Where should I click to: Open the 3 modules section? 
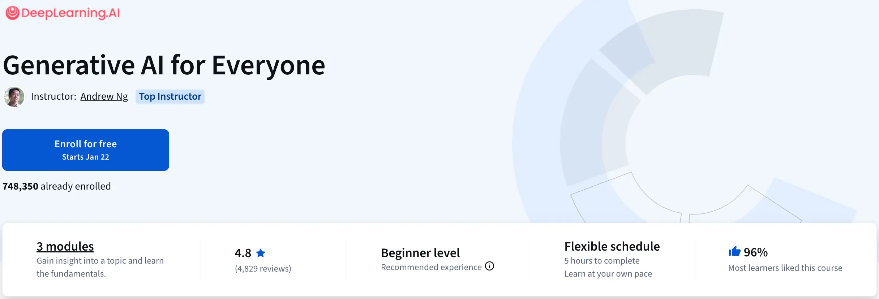[65, 246]
